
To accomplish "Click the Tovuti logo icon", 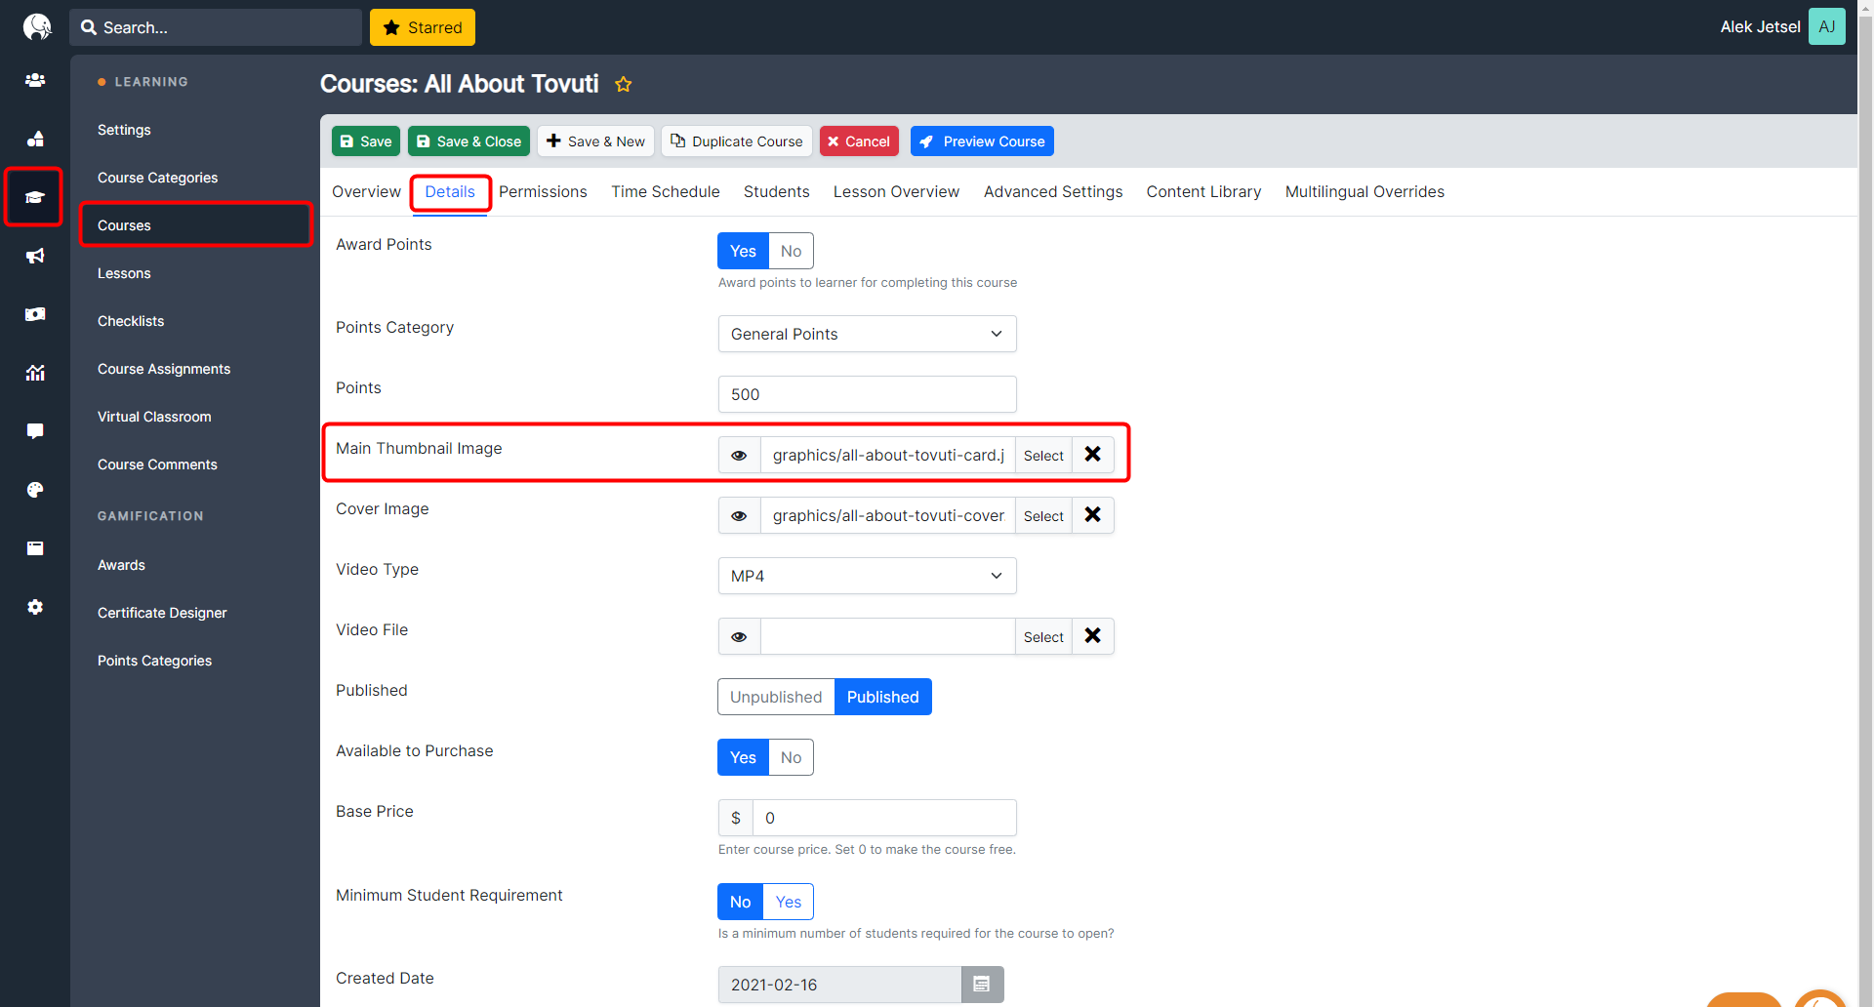I will pos(36,26).
